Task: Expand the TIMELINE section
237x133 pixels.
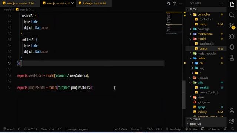Action: [x=206, y=124]
